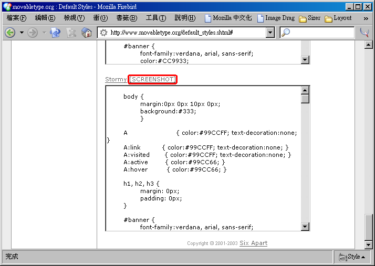This screenshot has width=375, height=266.
Task: Click the Stop loading icon
Action: click(71, 33)
